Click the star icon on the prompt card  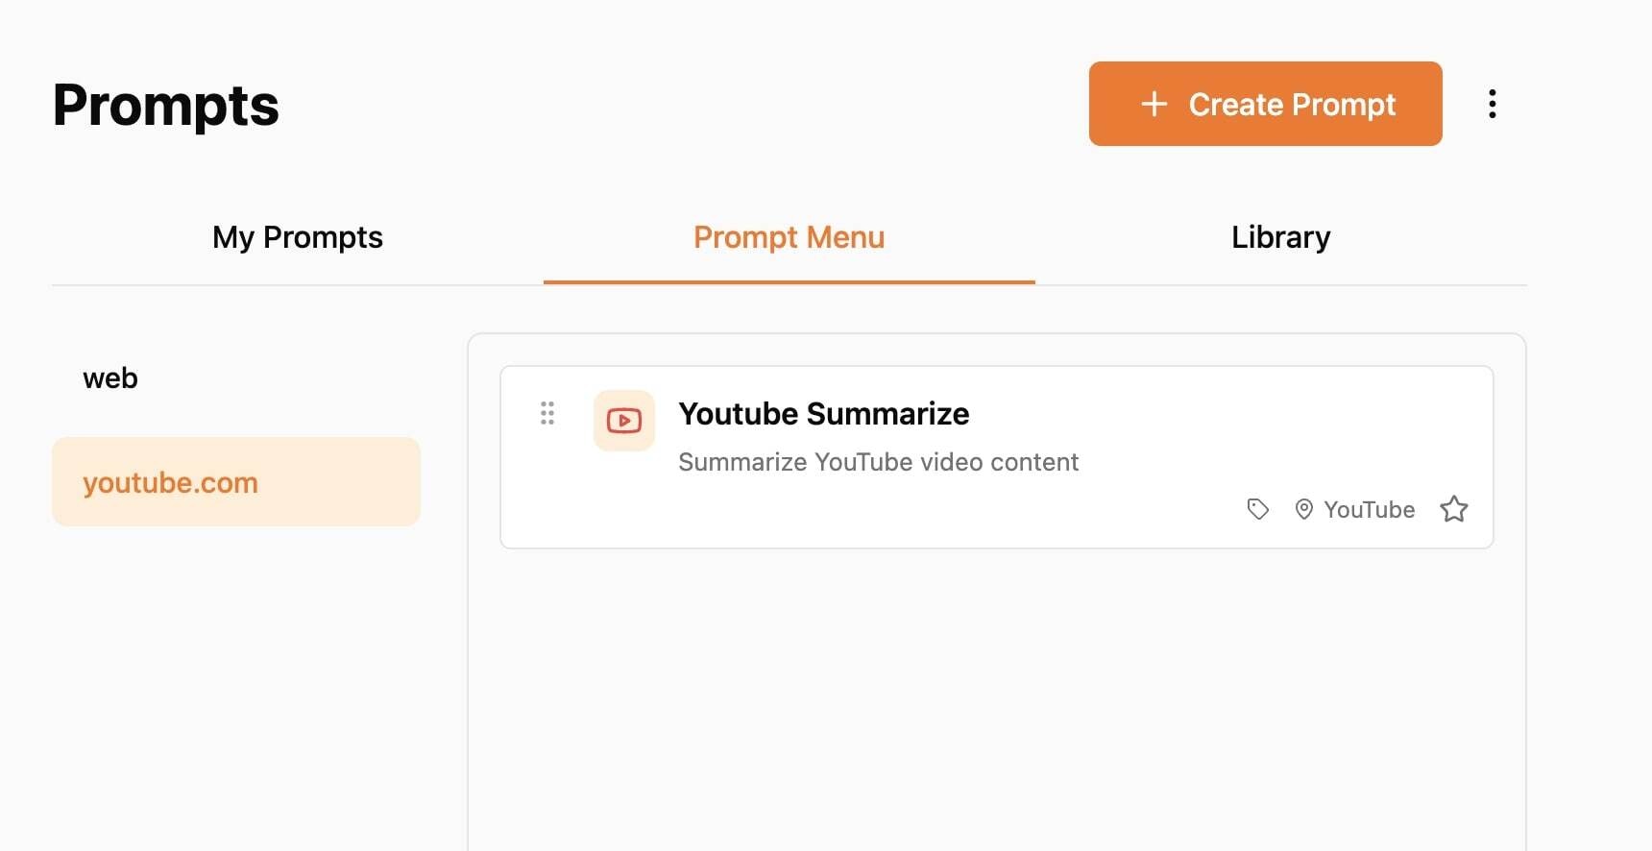pos(1454,509)
